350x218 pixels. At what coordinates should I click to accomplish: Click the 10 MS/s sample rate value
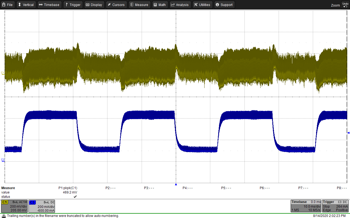314,210
